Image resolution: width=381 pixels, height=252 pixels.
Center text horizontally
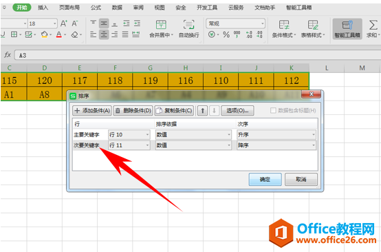tap(104, 34)
